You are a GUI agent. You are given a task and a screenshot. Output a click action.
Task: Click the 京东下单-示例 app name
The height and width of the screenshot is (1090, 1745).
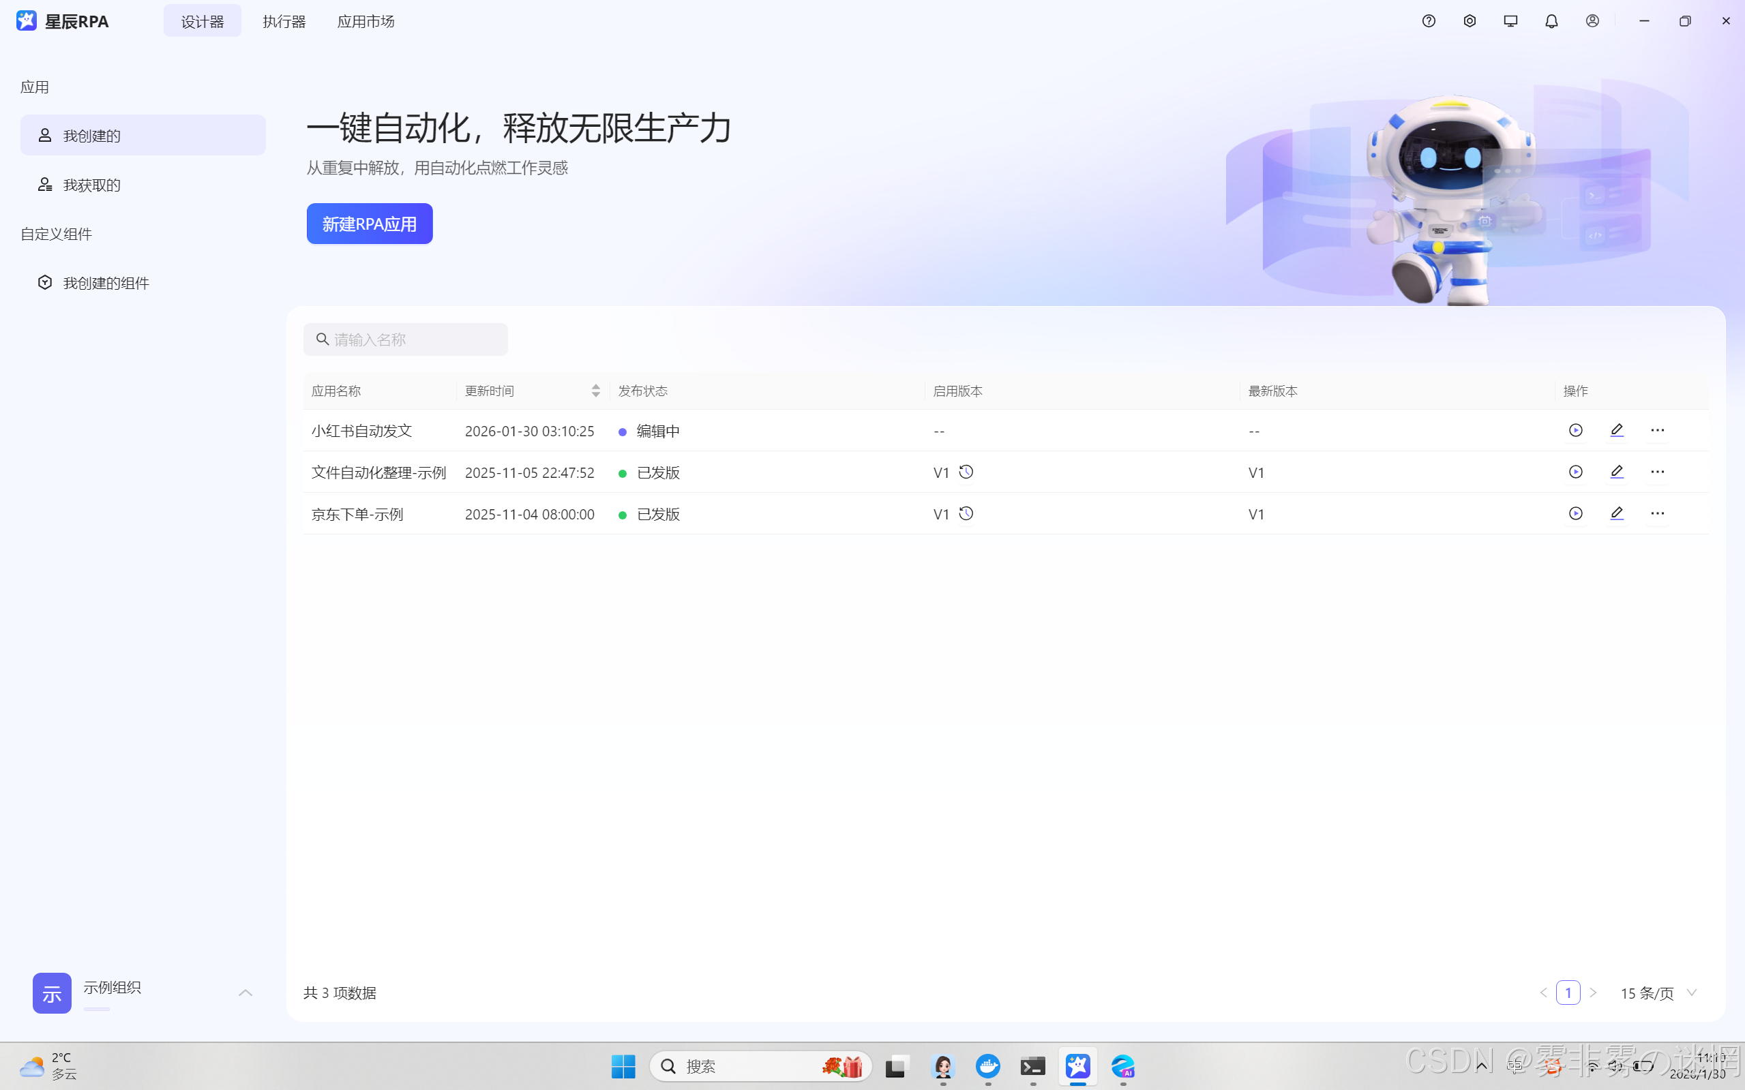coord(357,515)
